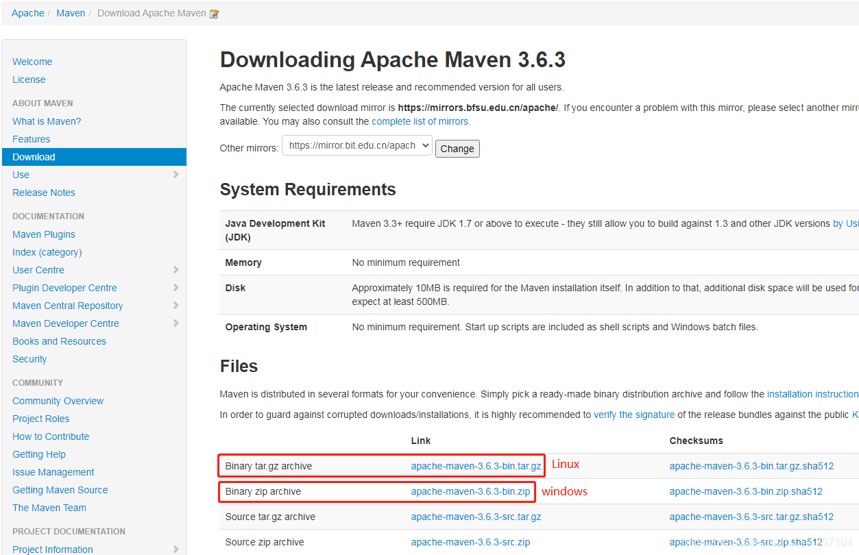Open Plugin Developer Centre link
The width and height of the screenshot is (859, 555).
[x=64, y=288]
